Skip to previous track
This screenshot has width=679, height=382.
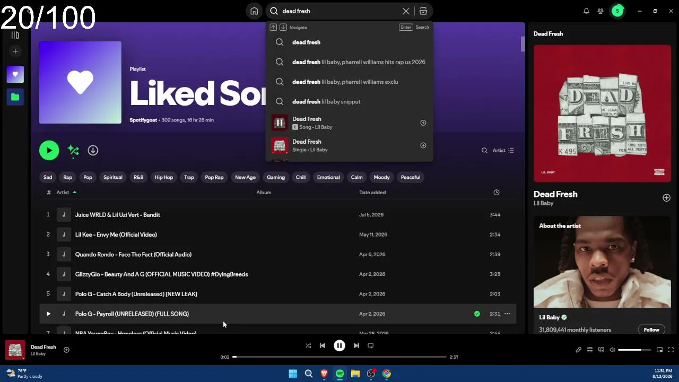(x=323, y=346)
